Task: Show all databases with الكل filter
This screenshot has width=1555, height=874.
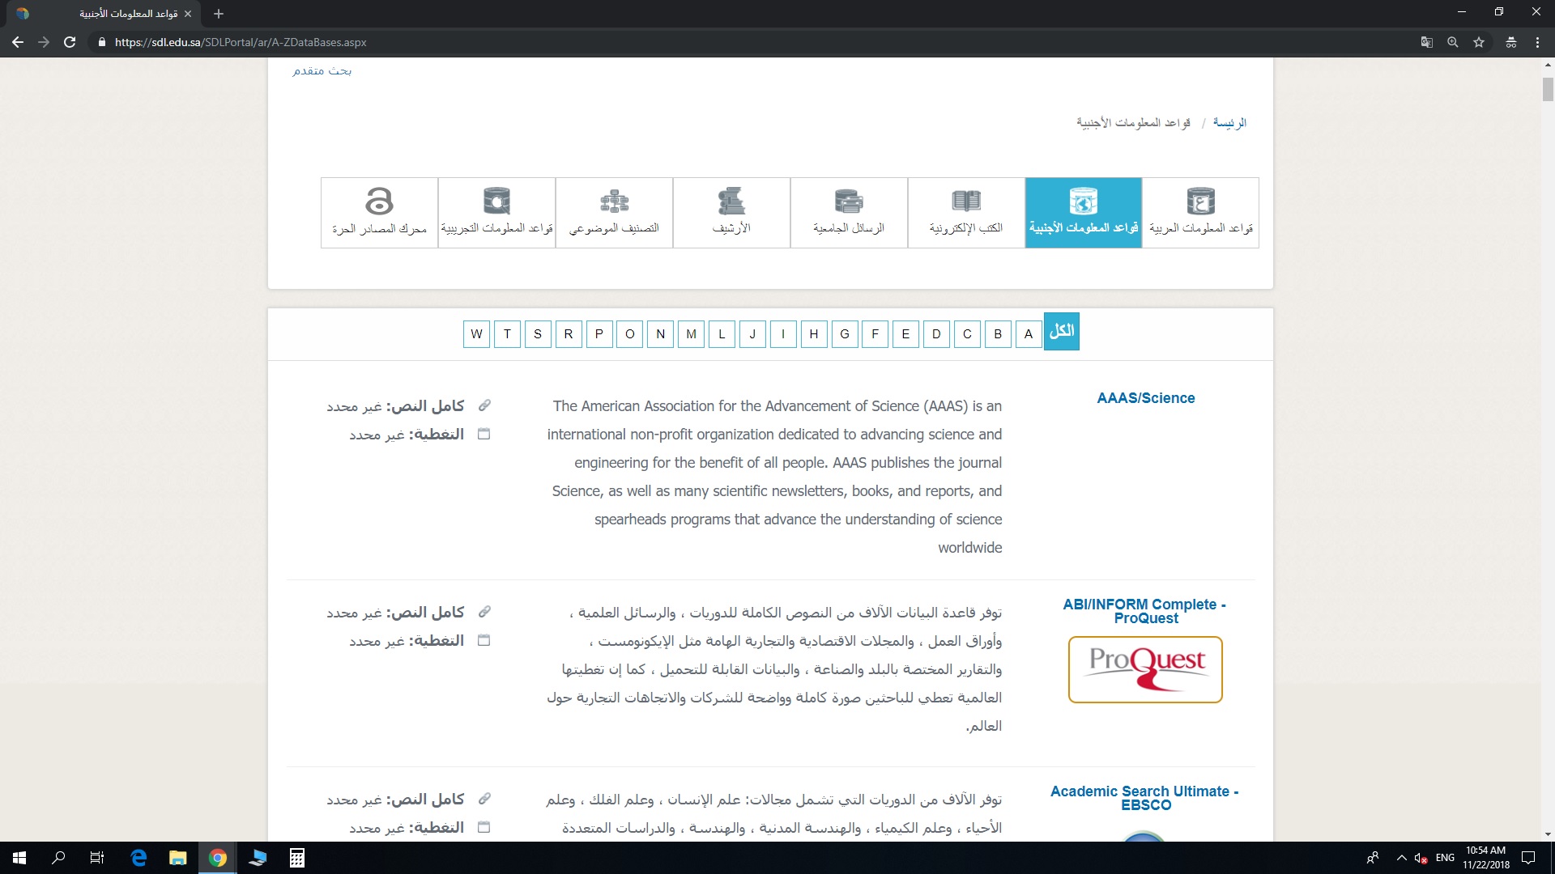Action: [1061, 332]
